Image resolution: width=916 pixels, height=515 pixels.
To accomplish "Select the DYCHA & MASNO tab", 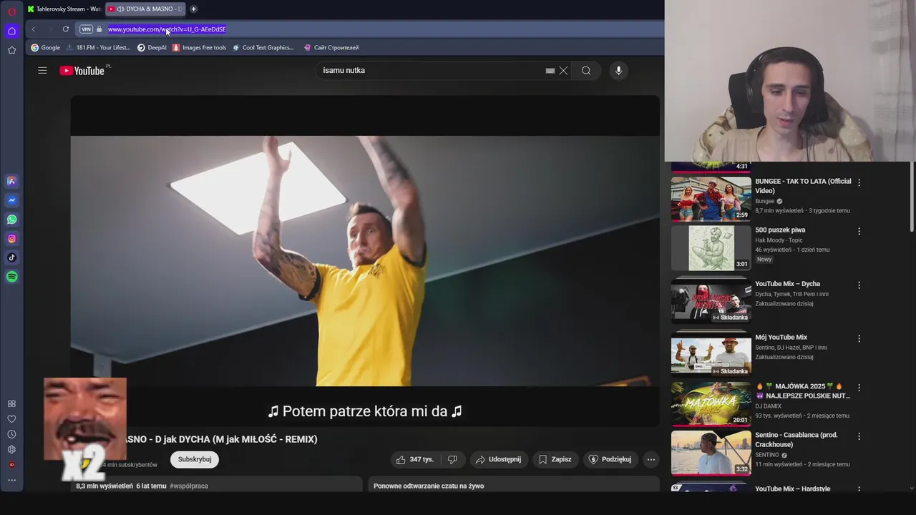I will (145, 9).
